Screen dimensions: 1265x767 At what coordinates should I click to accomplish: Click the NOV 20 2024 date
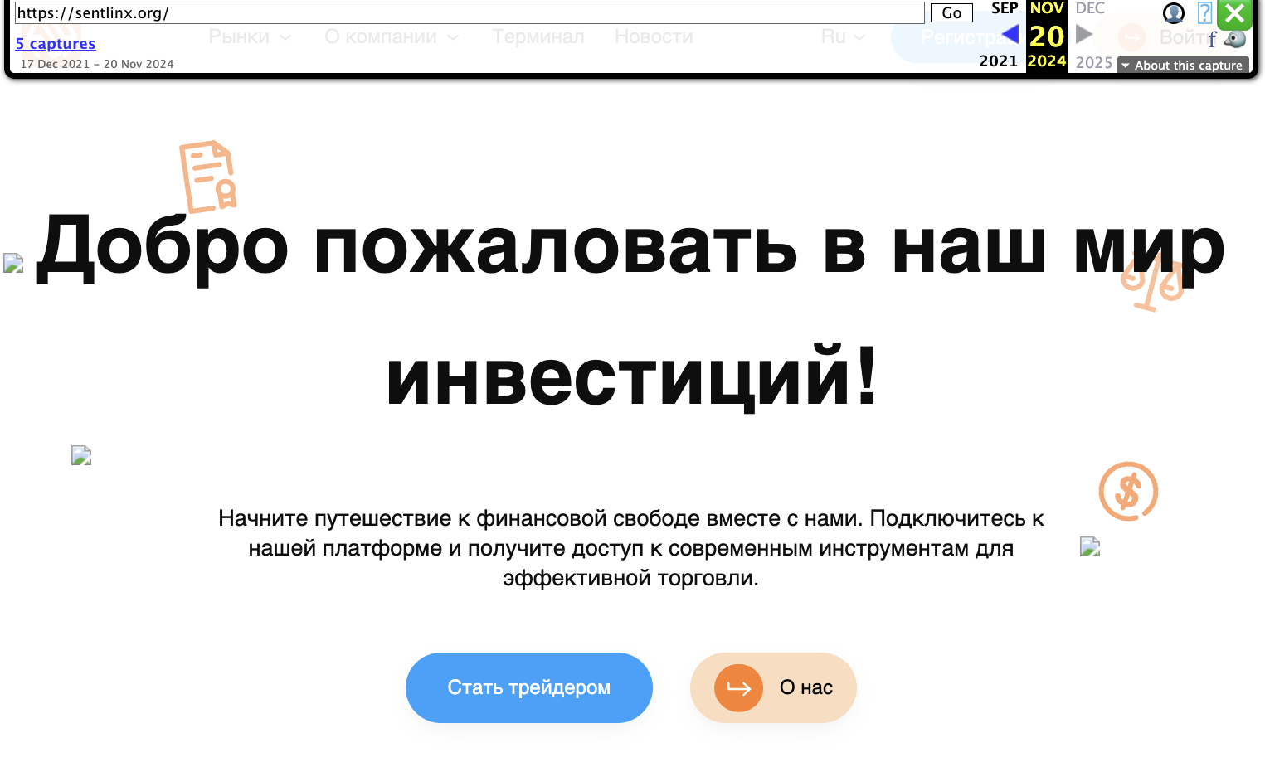click(1047, 36)
